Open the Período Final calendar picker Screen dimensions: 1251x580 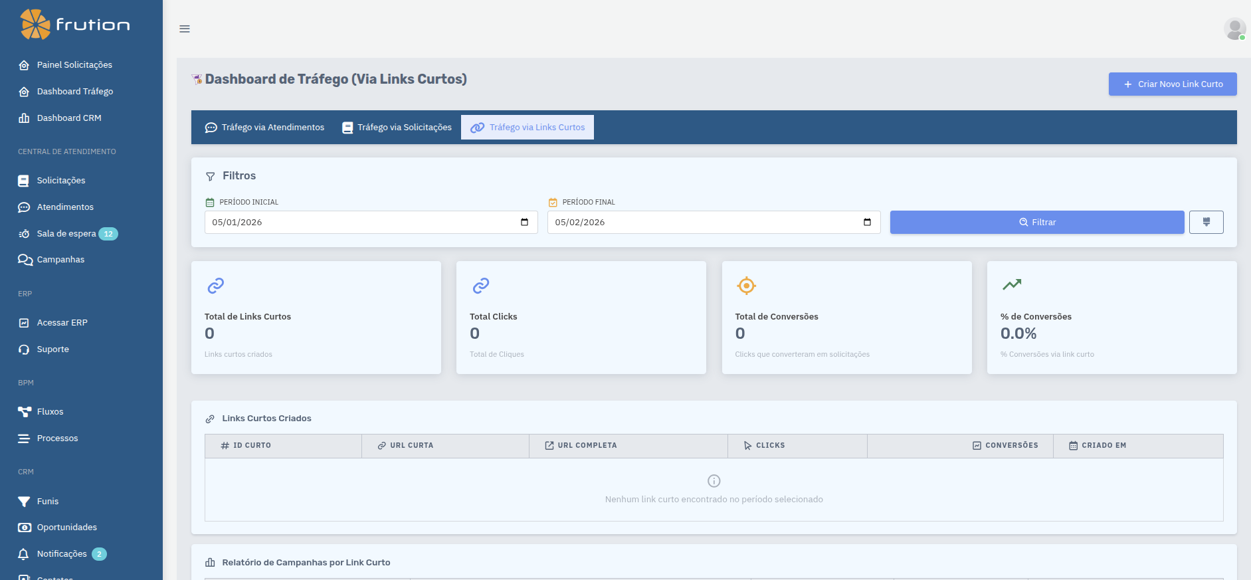point(867,222)
